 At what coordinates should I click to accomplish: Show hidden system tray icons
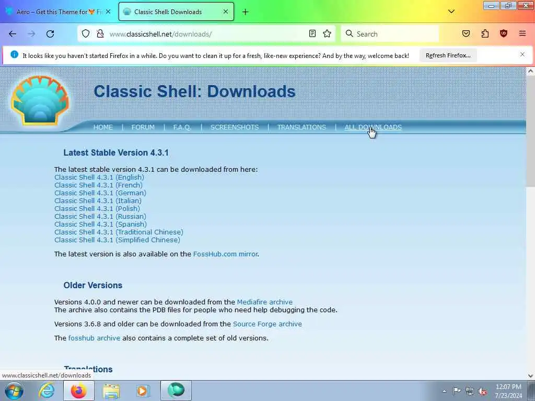click(444, 392)
